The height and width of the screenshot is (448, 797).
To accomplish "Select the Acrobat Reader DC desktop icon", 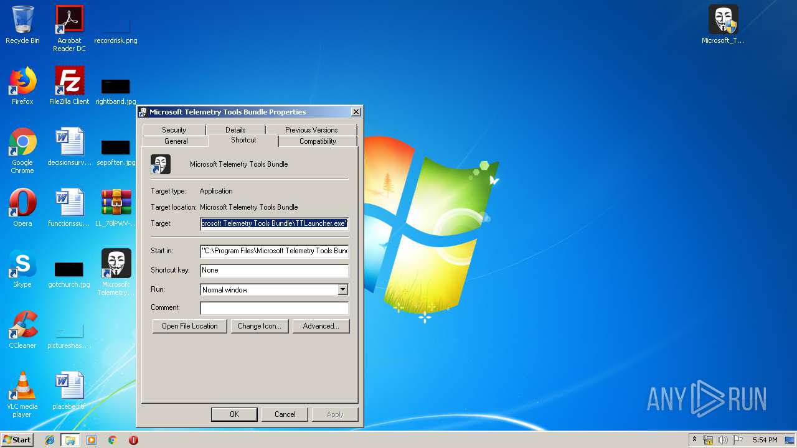I will point(69,29).
